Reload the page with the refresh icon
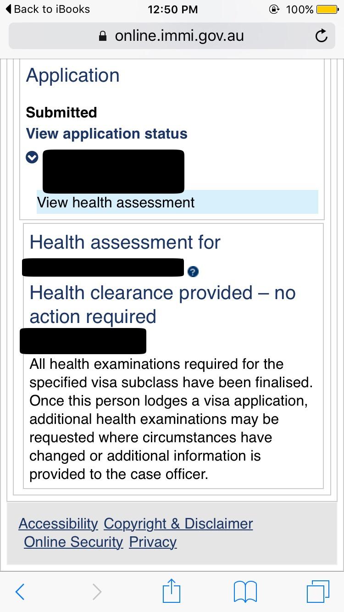The image size is (344, 612). [322, 36]
